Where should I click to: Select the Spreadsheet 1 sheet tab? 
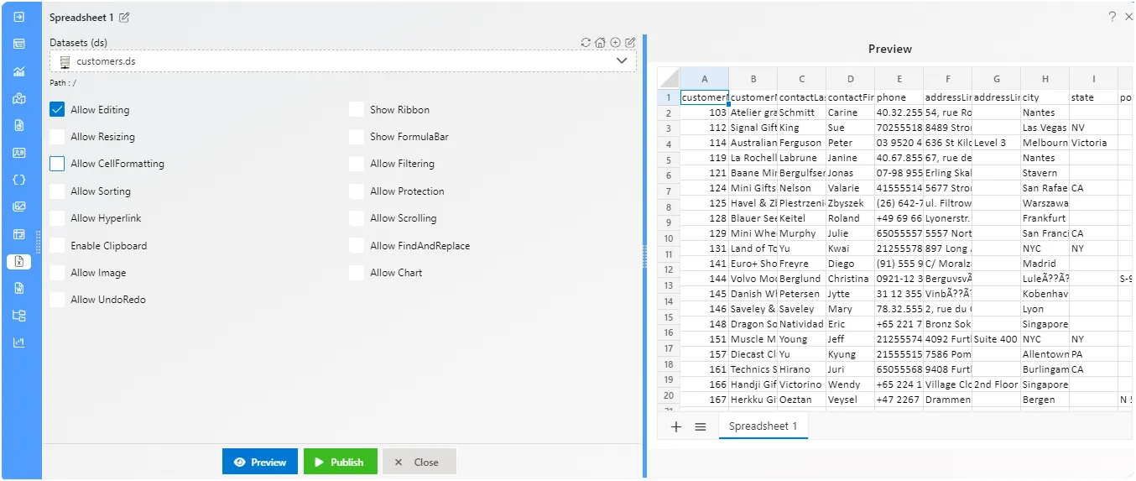click(x=763, y=426)
